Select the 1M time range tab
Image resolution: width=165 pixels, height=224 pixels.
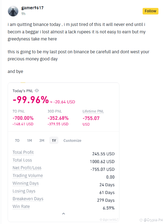point(30,140)
